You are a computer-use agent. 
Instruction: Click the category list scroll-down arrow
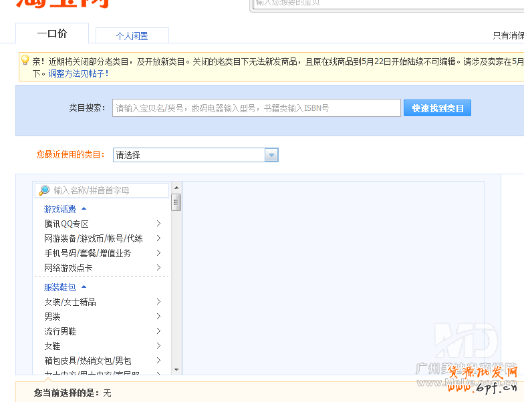tap(176, 369)
